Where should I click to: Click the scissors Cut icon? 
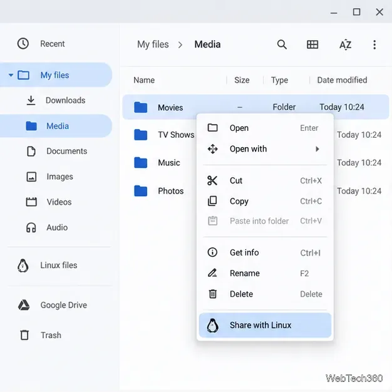[x=212, y=180]
